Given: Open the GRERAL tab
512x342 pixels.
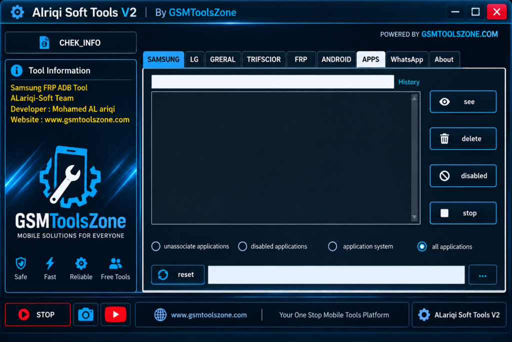Looking at the screenshot, I should click(x=222, y=60).
